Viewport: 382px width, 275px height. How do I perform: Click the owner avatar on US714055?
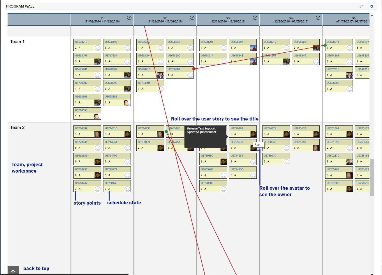click(x=98, y=116)
